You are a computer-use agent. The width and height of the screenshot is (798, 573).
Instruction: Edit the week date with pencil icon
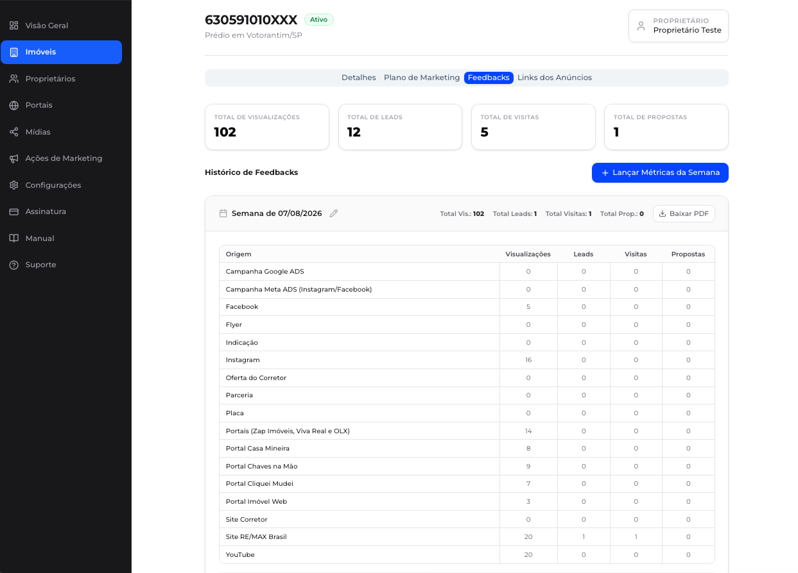pyautogui.click(x=334, y=213)
